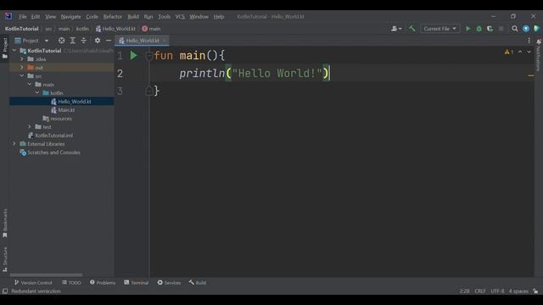The height and width of the screenshot is (305, 543).
Task: Select resources folder in tree
Action: pos(58,119)
